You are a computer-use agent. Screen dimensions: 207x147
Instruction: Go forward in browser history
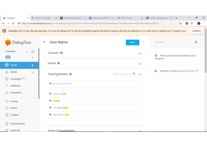[8, 23]
